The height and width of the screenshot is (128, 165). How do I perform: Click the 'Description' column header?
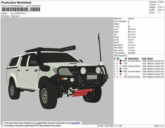[x=133, y=58]
